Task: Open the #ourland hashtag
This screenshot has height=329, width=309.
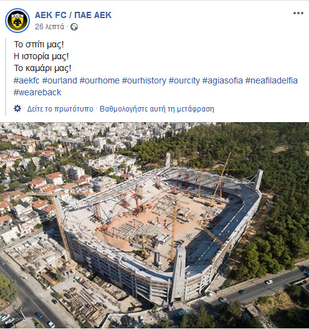Action: [x=60, y=80]
